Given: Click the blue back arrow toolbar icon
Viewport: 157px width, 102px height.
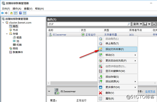Looking at the screenshot, I should coord(2,13).
